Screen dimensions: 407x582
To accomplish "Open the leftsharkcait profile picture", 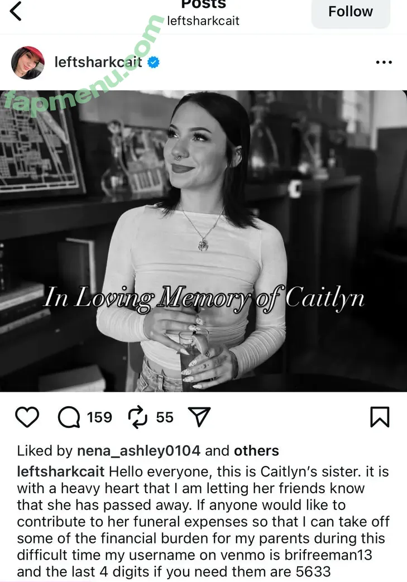I will [x=28, y=62].
